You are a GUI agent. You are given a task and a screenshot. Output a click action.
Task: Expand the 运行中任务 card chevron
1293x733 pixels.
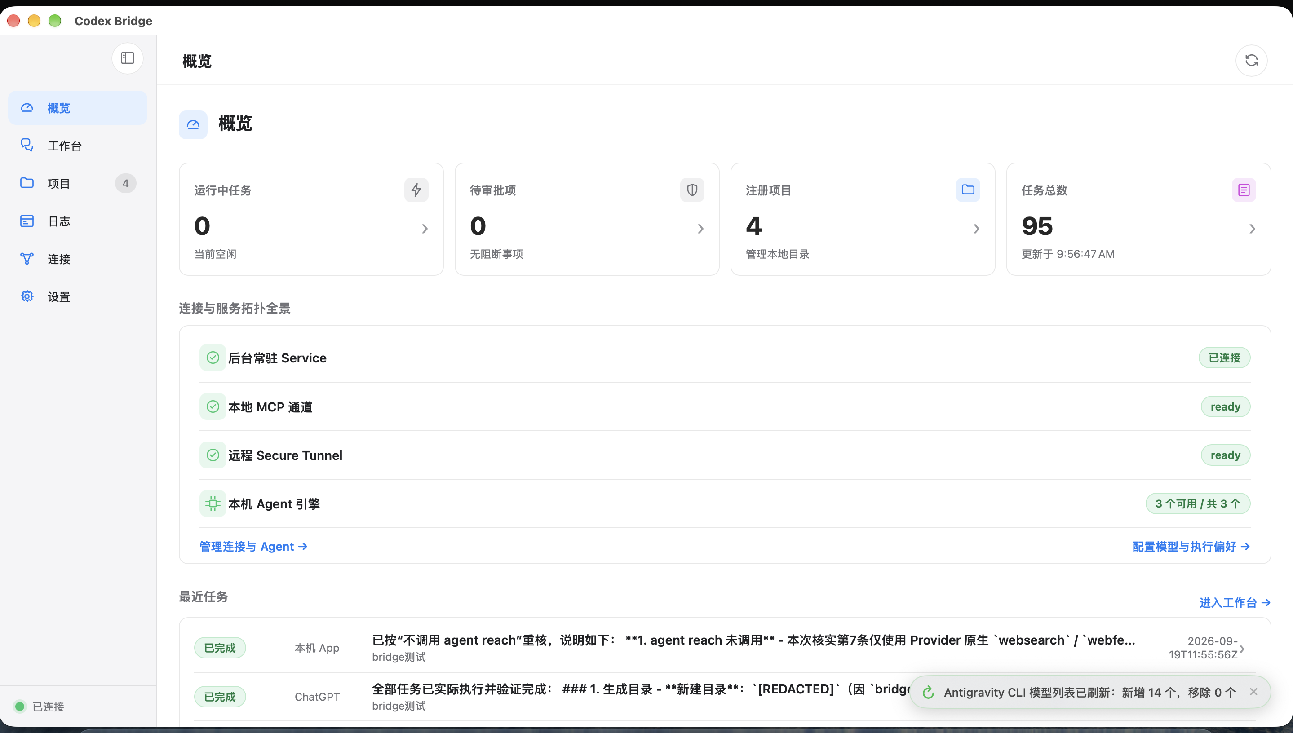(425, 229)
